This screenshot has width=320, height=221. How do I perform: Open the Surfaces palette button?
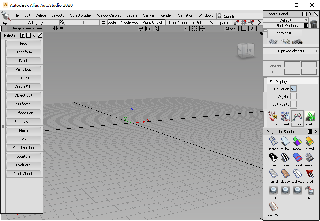pyautogui.click(x=24, y=104)
